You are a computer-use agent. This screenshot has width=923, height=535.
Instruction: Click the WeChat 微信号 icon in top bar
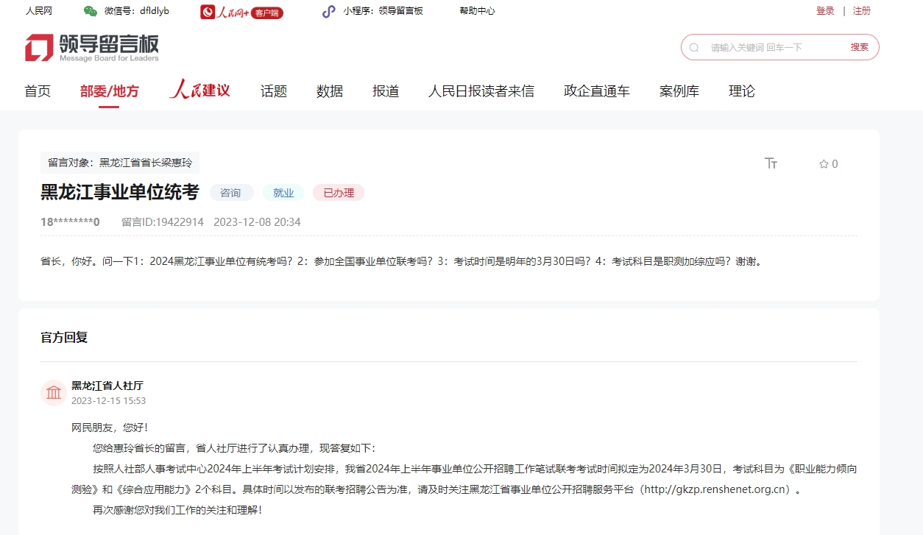tap(90, 11)
